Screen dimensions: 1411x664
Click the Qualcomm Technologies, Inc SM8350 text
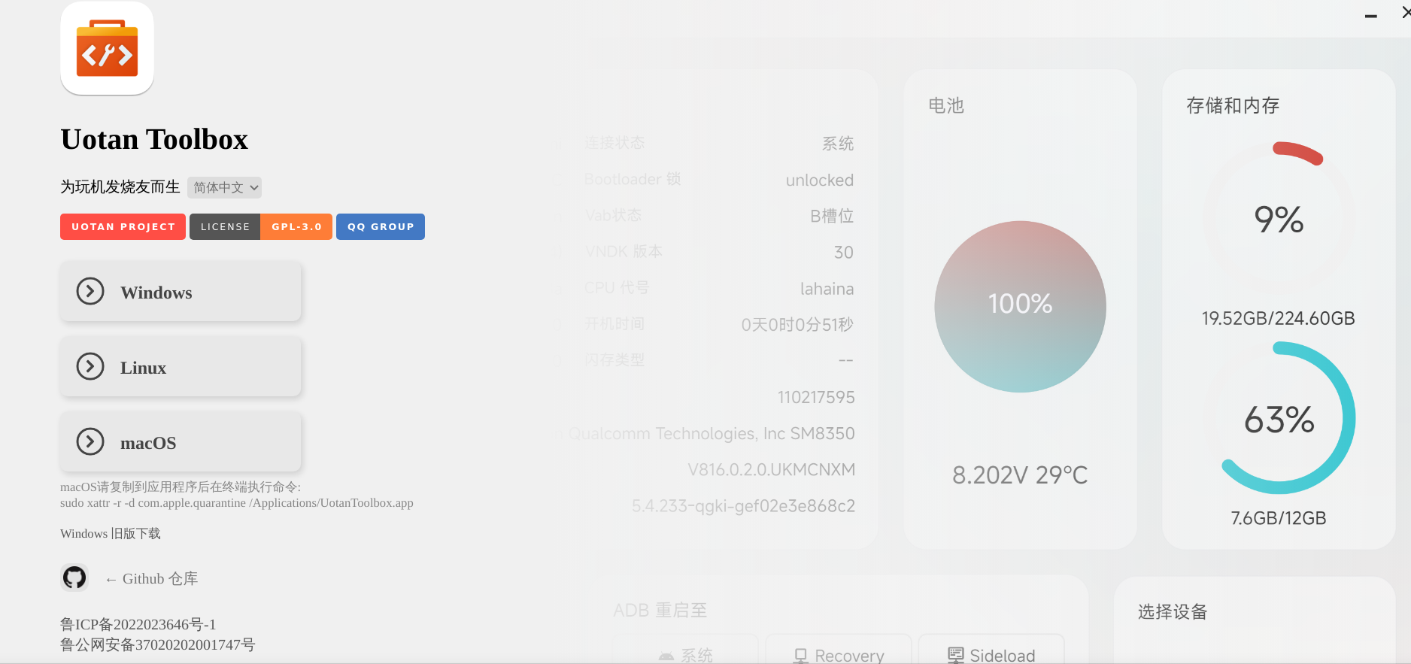pos(711,433)
